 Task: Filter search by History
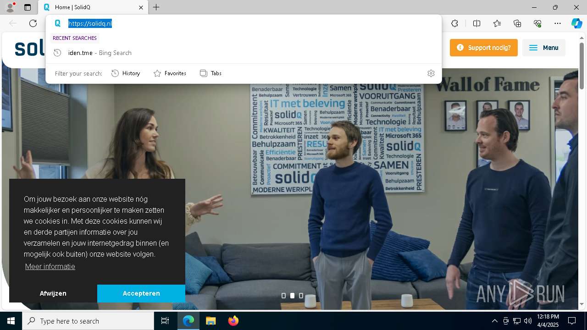tap(126, 73)
